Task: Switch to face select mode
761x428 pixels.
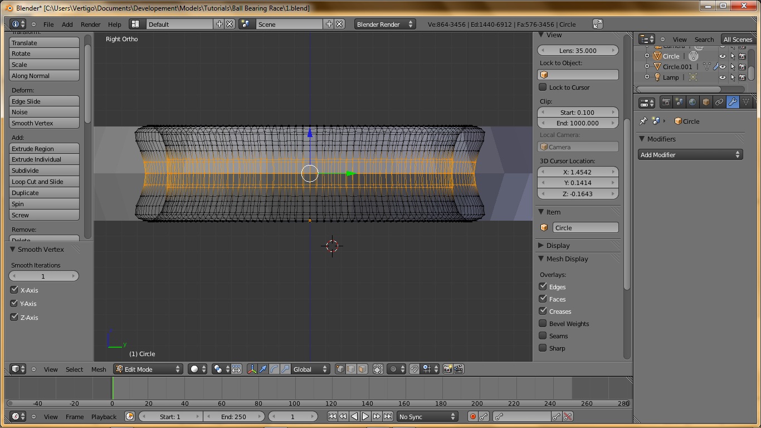Action: pos(362,369)
